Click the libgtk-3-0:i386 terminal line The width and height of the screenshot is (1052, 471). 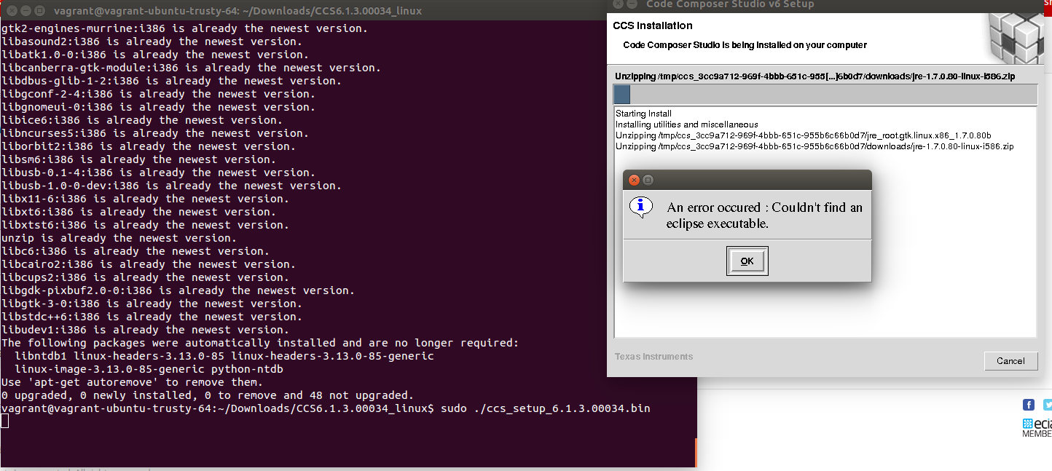pyautogui.click(x=152, y=304)
